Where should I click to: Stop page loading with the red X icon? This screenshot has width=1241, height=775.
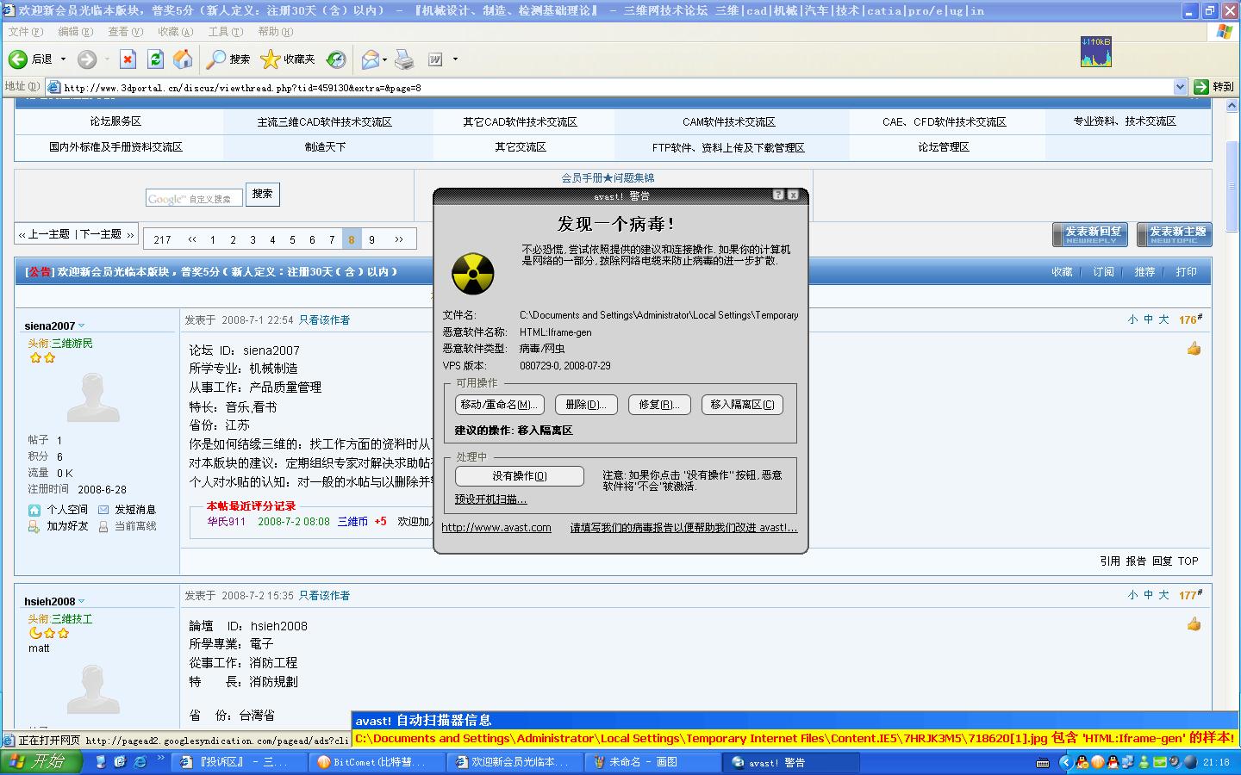tap(128, 59)
